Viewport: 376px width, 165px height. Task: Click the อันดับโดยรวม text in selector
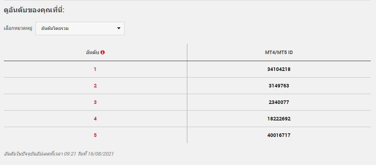point(55,28)
